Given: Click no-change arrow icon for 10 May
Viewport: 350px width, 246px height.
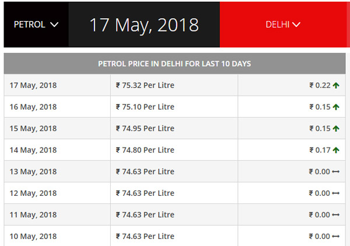Looking at the screenshot, I should pyautogui.click(x=336, y=237).
